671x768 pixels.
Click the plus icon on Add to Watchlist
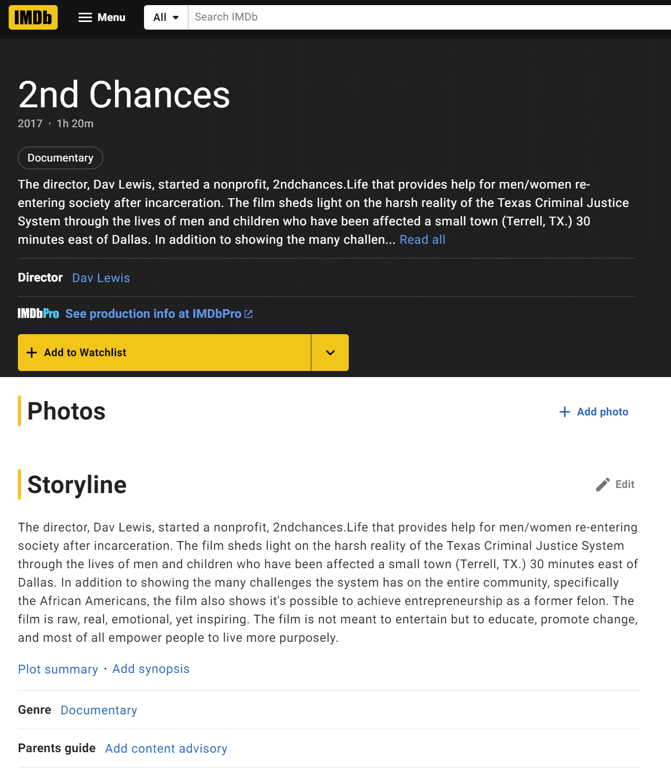tap(32, 353)
